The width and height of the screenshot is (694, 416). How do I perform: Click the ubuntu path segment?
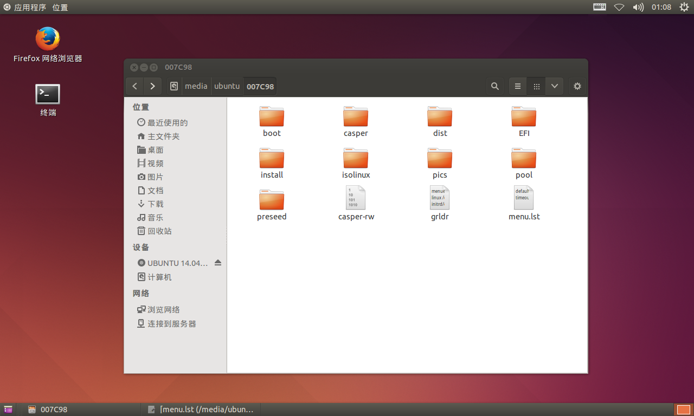coord(227,86)
